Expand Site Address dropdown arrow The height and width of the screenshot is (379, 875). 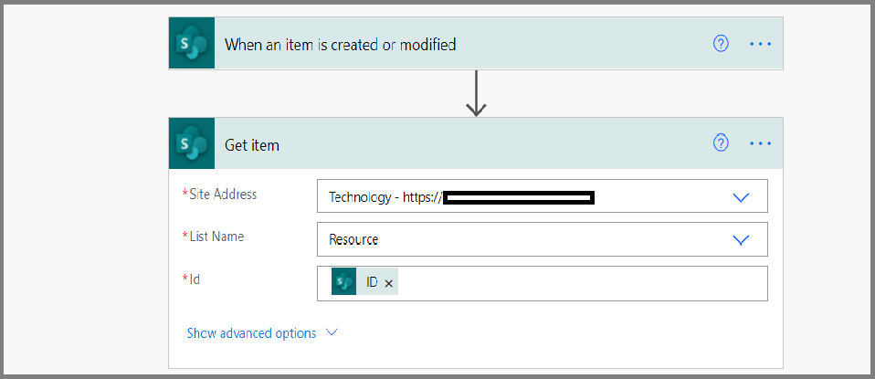[x=741, y=197]
